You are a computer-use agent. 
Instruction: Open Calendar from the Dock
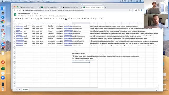click(x=3, y=31)
